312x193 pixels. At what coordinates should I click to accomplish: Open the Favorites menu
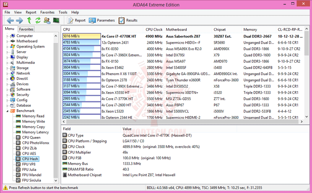point(47,12)
